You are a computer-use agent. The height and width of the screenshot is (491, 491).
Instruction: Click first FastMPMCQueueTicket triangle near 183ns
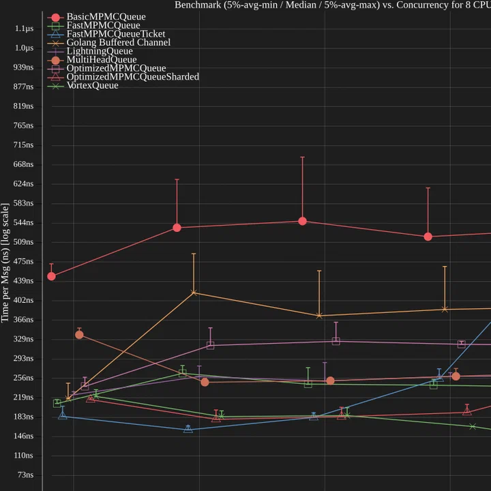tap(63, 416)
